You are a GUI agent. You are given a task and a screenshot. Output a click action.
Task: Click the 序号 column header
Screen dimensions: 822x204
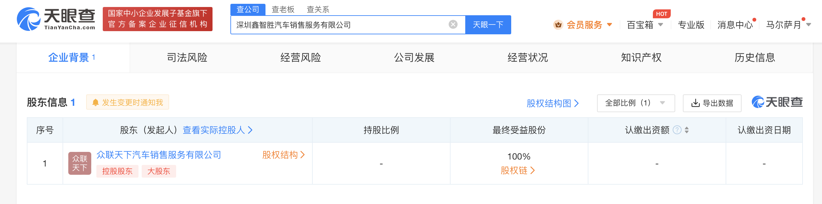tap(45, 130)
